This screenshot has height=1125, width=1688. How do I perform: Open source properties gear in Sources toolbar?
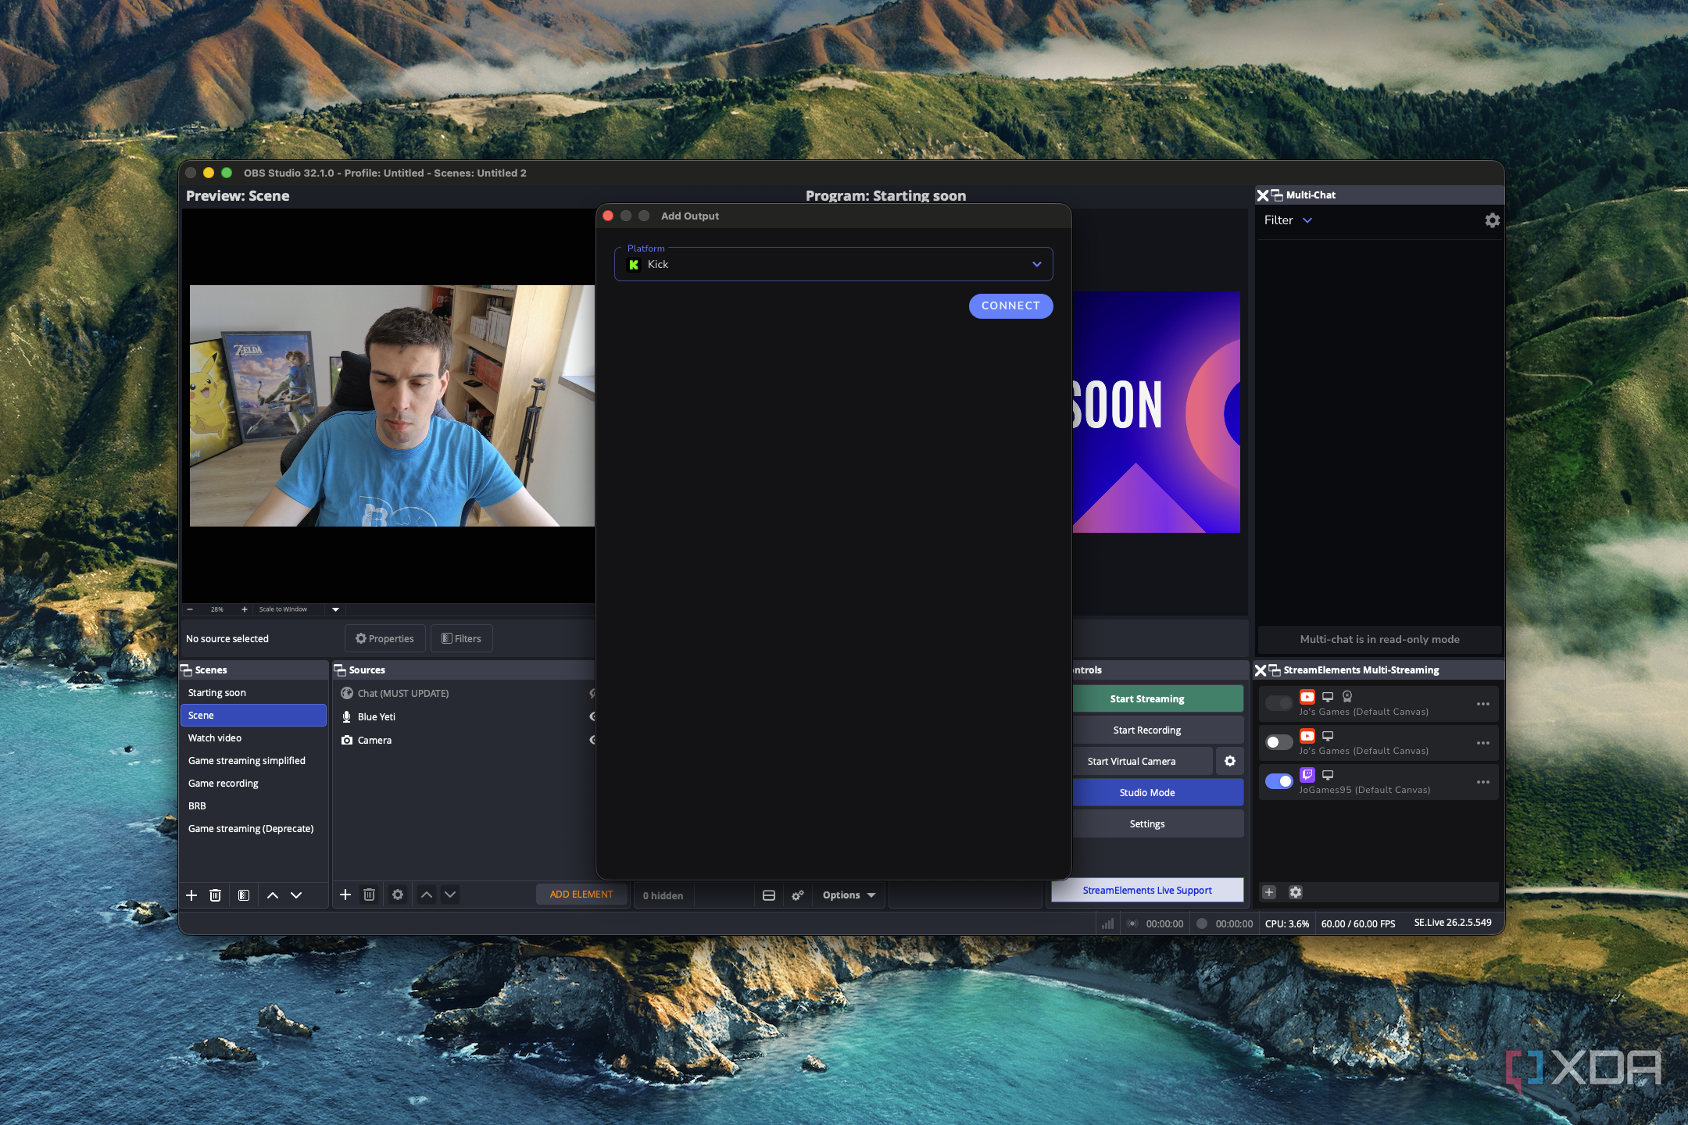click(x=398, y=895)
